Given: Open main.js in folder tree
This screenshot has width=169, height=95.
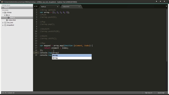Looking at the screenshot, I should pyautogui.click(x=12, y=18).
